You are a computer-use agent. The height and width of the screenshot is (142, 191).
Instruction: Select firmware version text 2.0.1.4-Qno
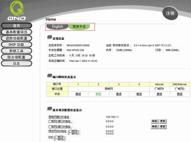coord(140,46)
